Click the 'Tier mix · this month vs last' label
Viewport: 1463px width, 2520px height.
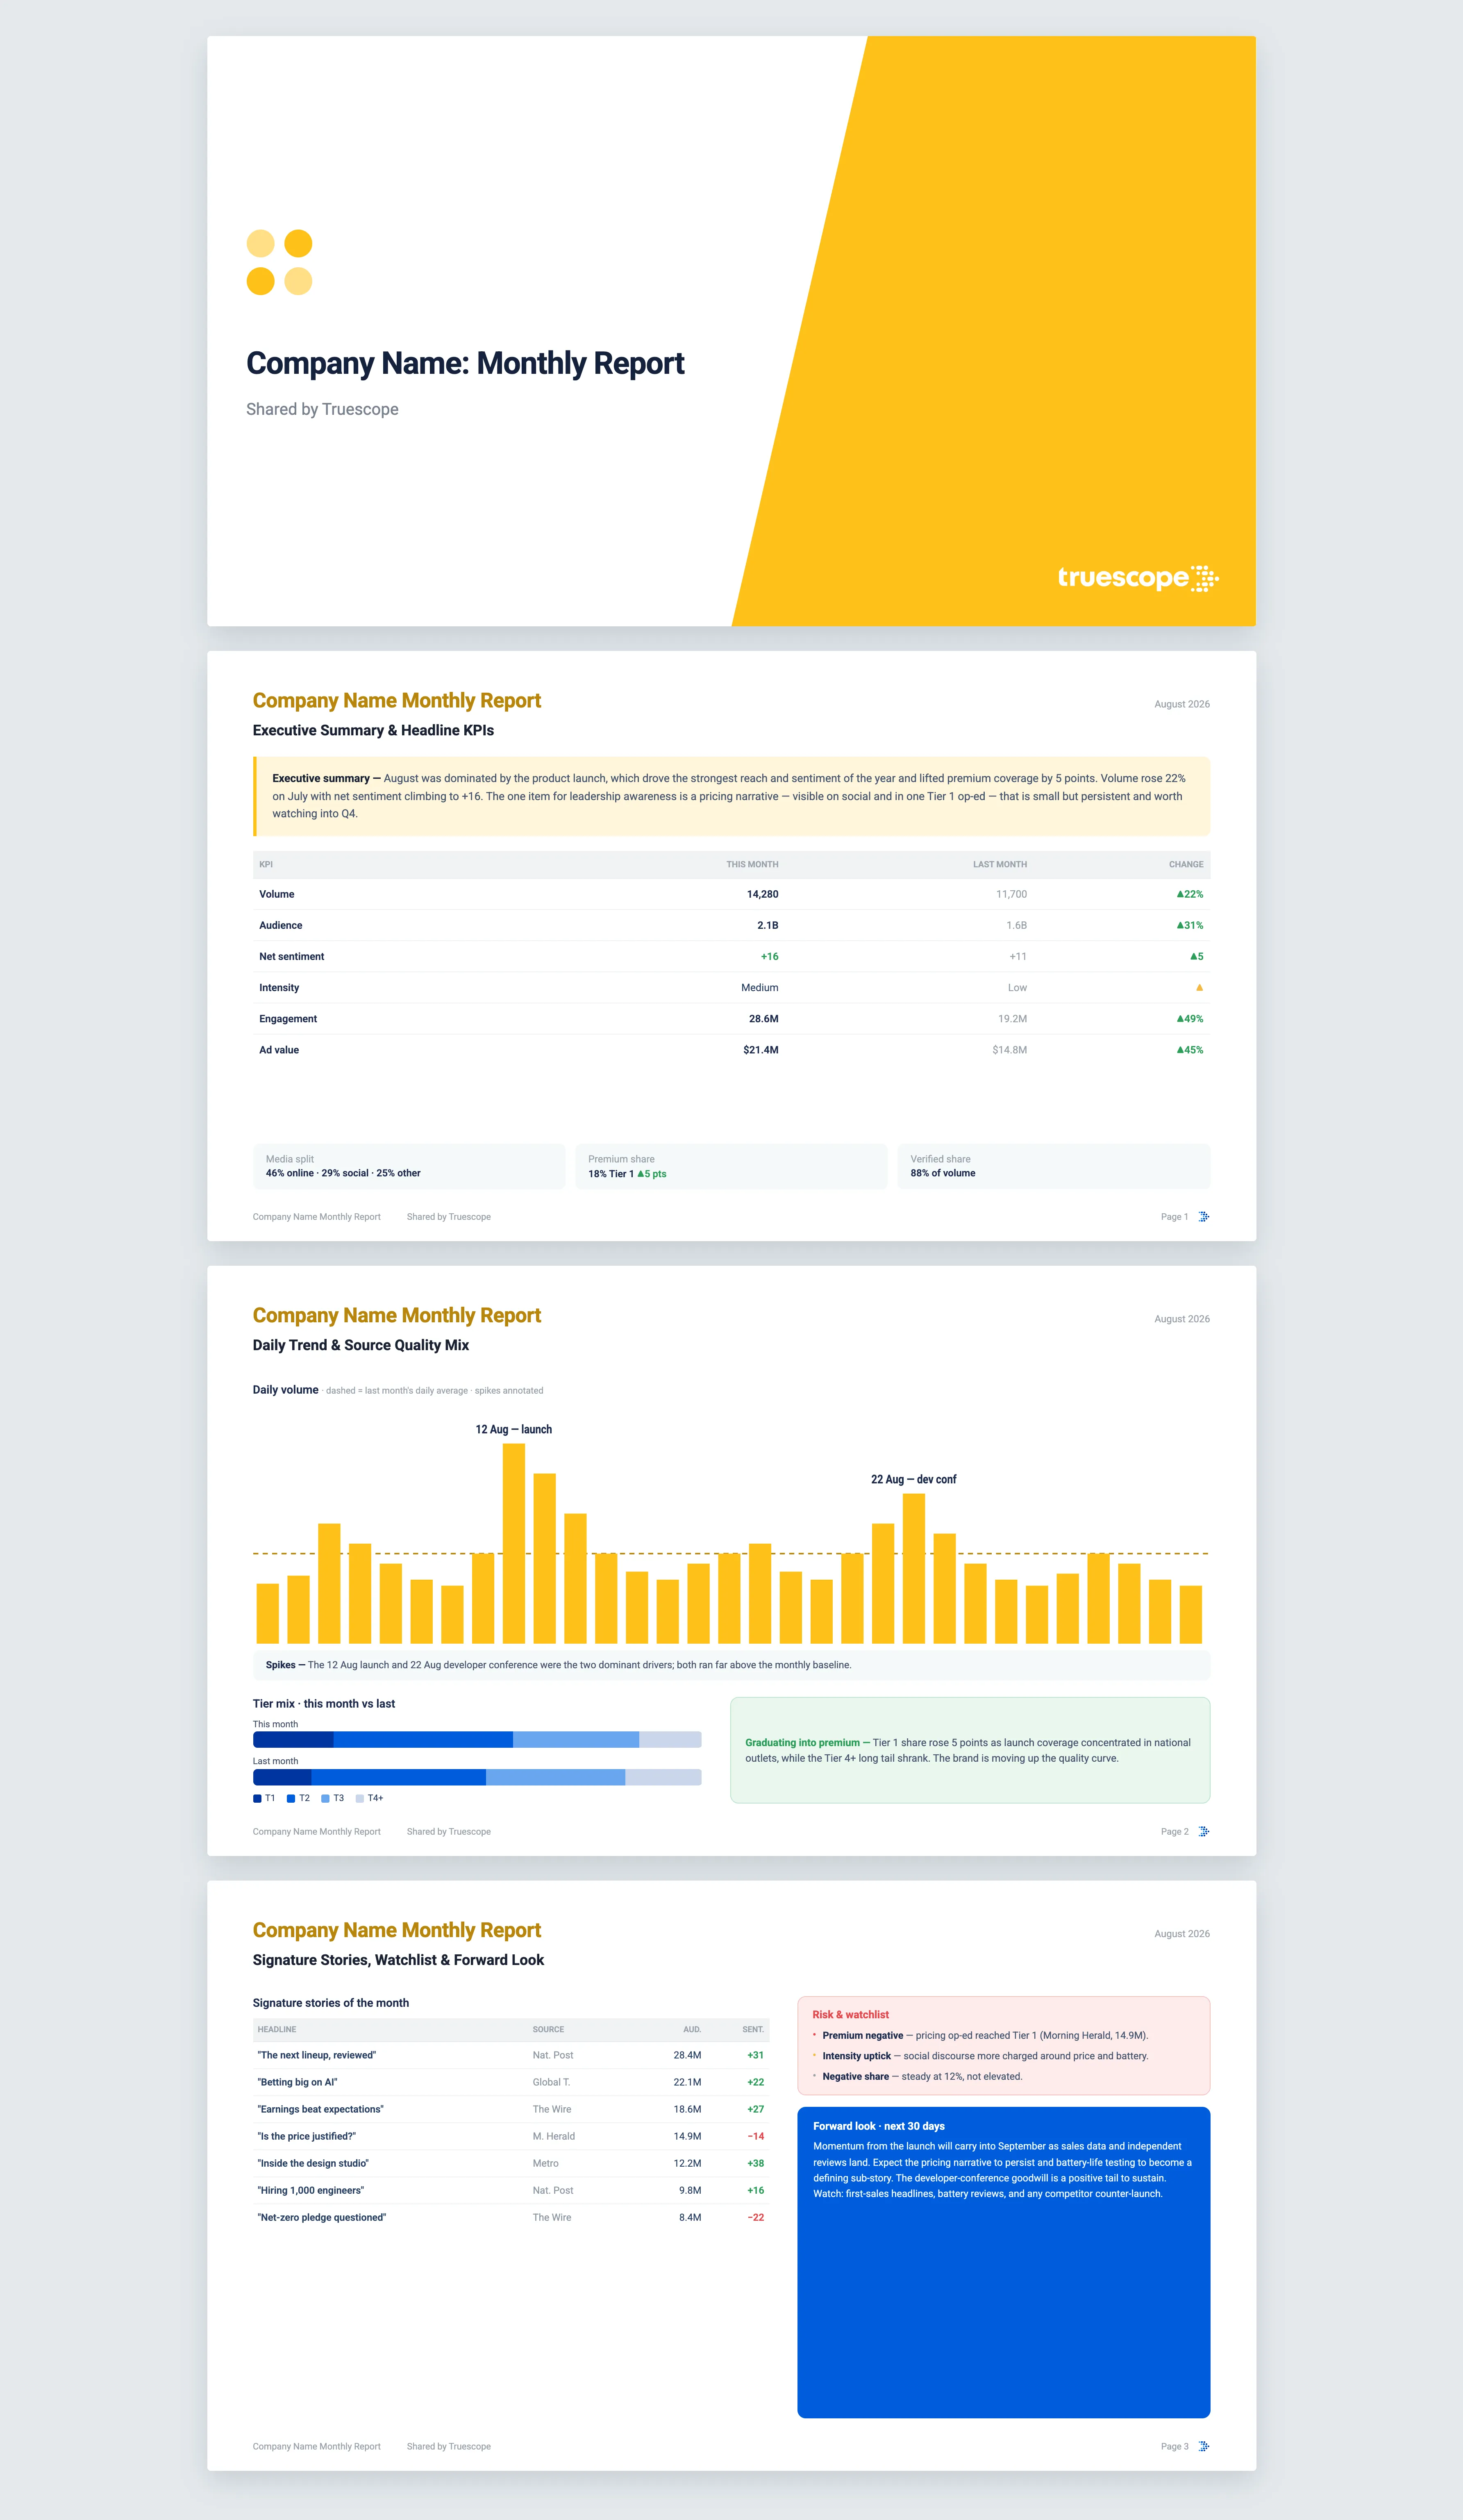(x=324, y=1704)
